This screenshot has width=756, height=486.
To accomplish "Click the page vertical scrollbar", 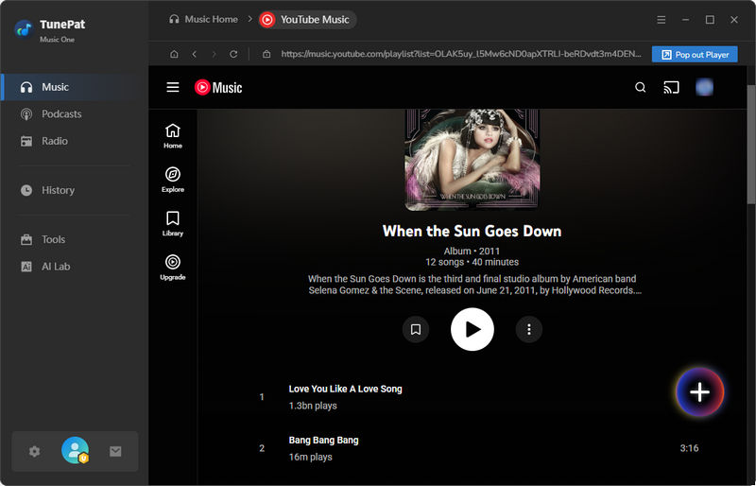I will [750, 145].
